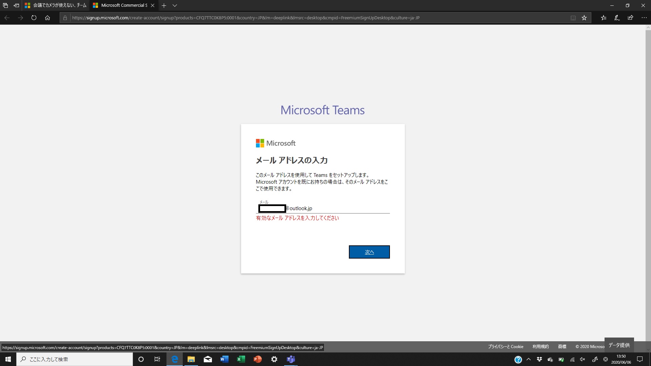Close the Microsoft Commercial tab
Image resolution: width=651 pixels, height=366 pixels.
click(x=153, y=5)
